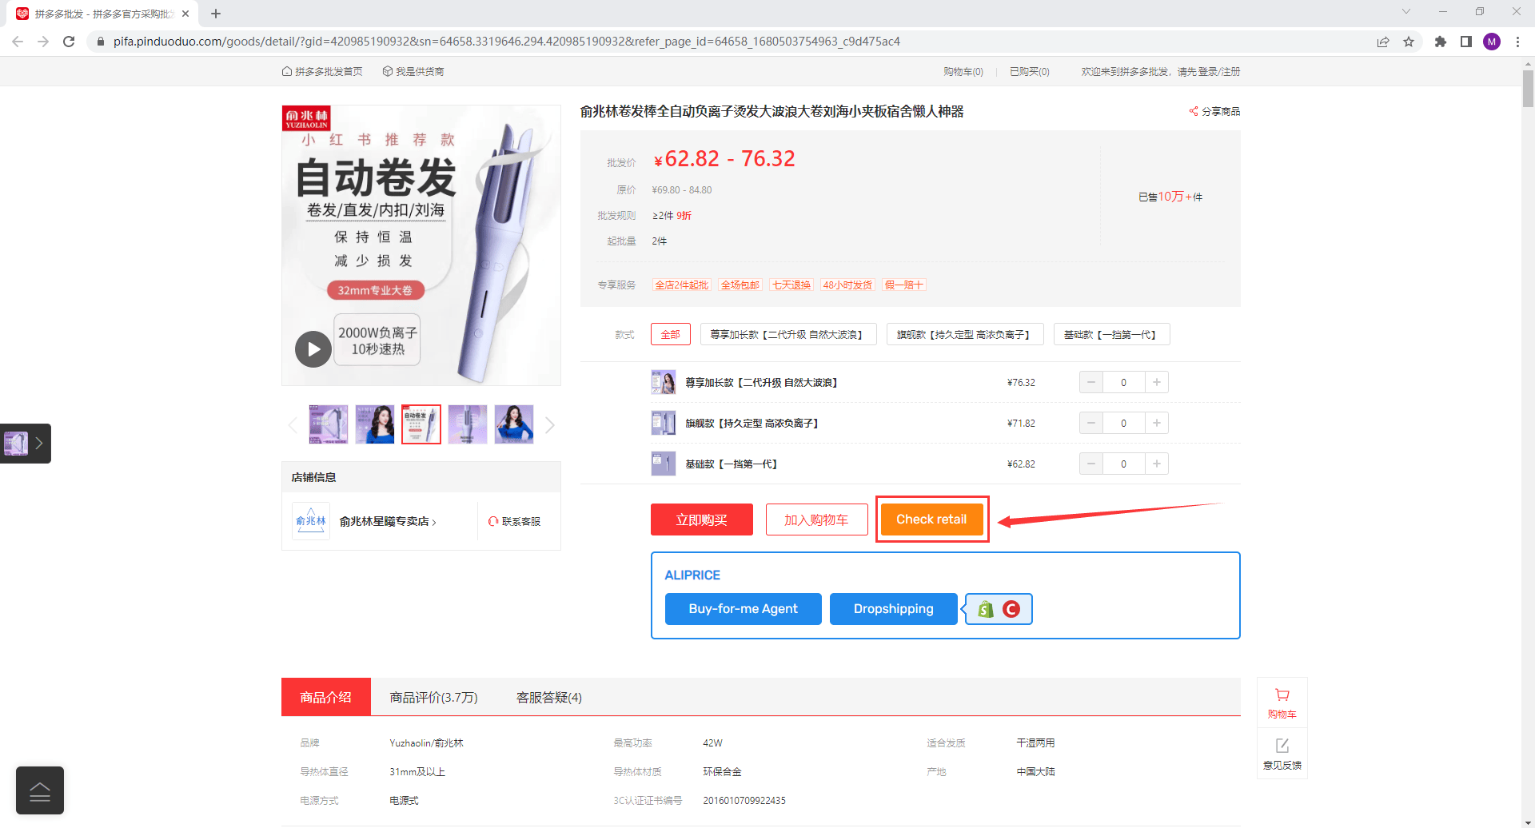Switch to the 客服答疑(4) tab
This screenshot has width=1535, height=828.
pyautogui.click(x=549, y=698)
